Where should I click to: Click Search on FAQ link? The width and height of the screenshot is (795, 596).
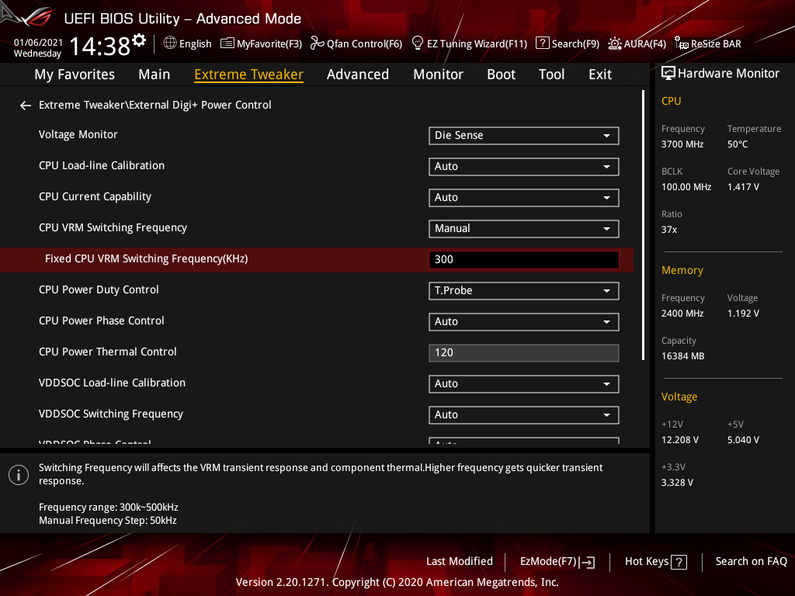coord(751,562)
